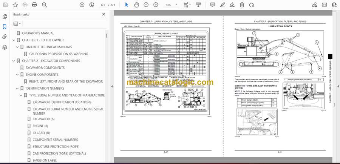This screenshot has width=340, height=164.
Task: Click the LUBRICATION POINTS heading text
Action: [280, 26]
